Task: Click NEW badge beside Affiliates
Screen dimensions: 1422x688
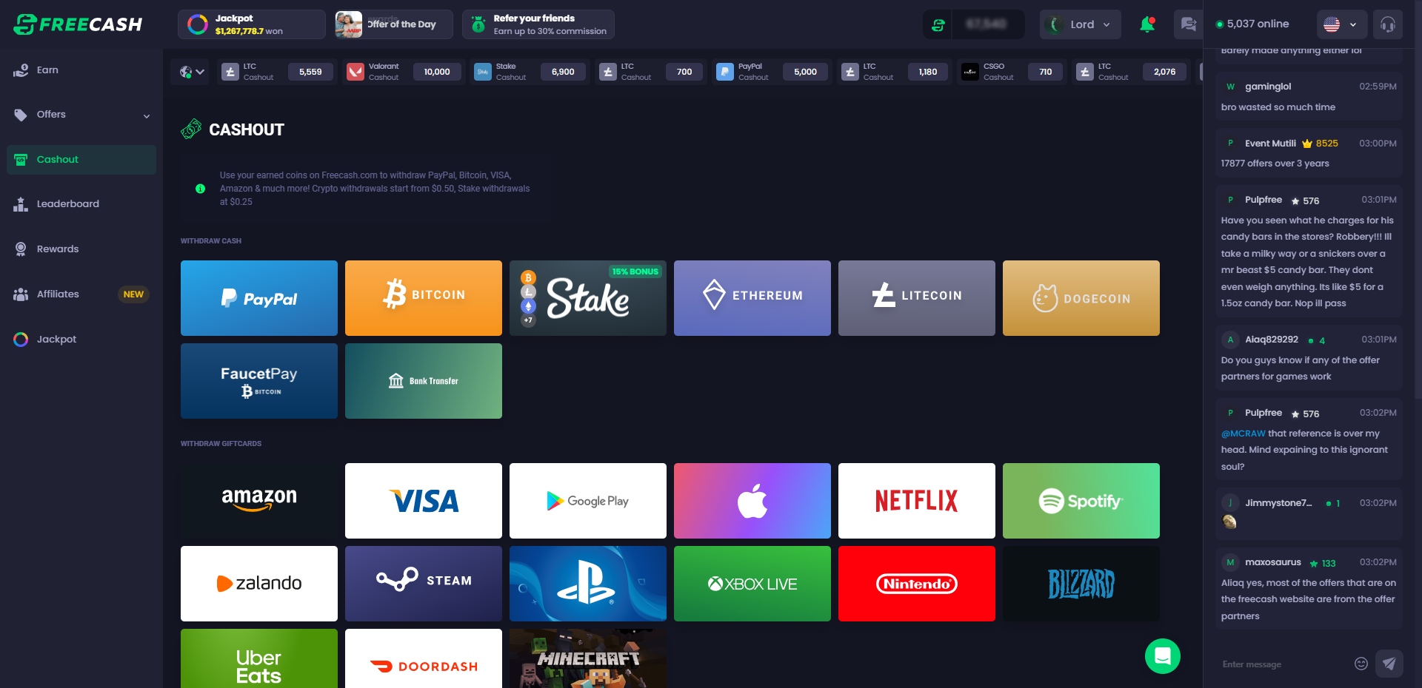Action: point(133,294)
